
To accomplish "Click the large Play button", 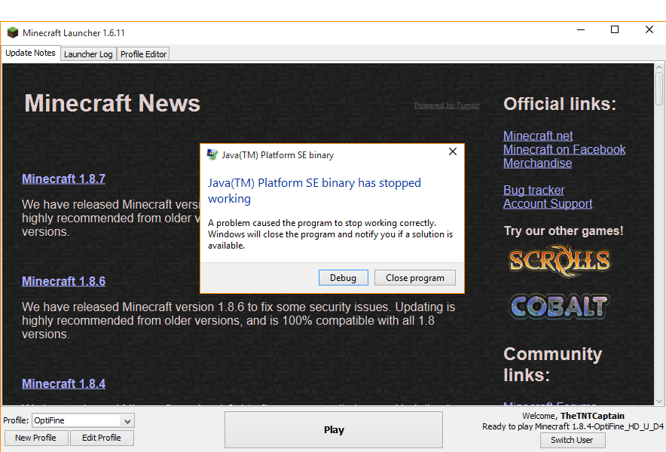I will pos(334,430).
